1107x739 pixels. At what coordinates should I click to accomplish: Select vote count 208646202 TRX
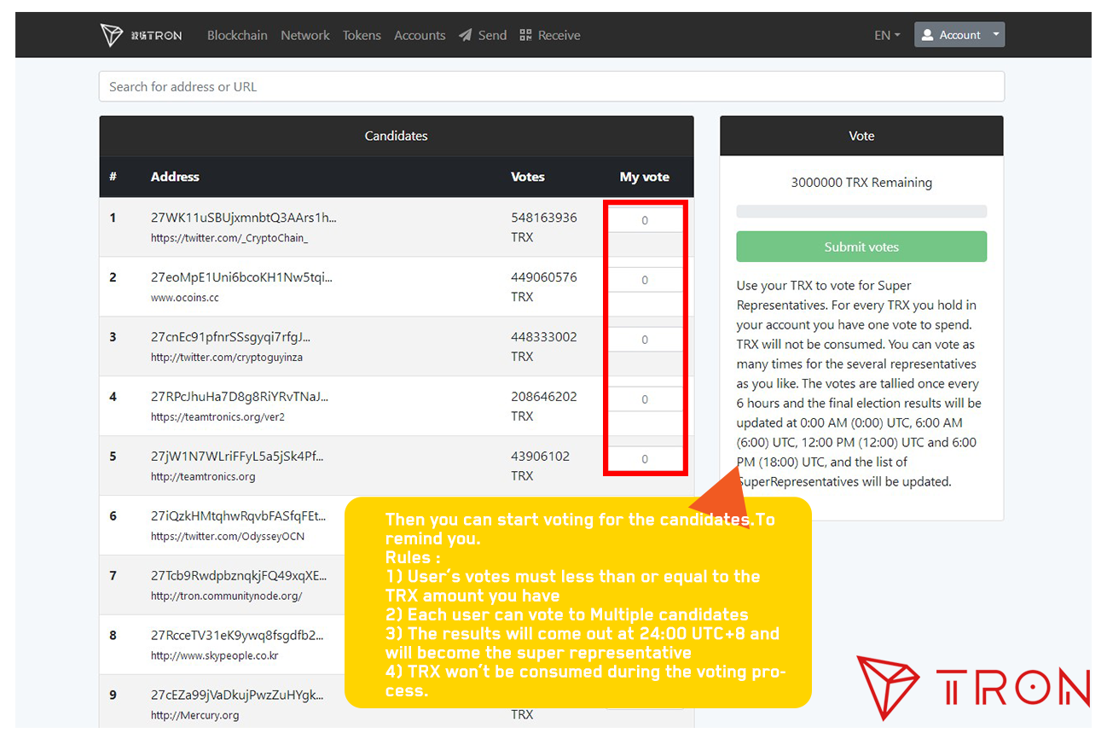(x=544, y=406)
